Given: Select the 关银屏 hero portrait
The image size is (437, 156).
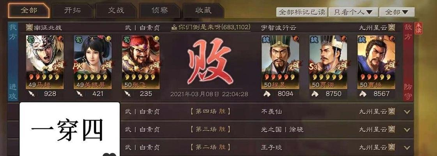Looking at the screenshot, I should click(x=92, y=62).
